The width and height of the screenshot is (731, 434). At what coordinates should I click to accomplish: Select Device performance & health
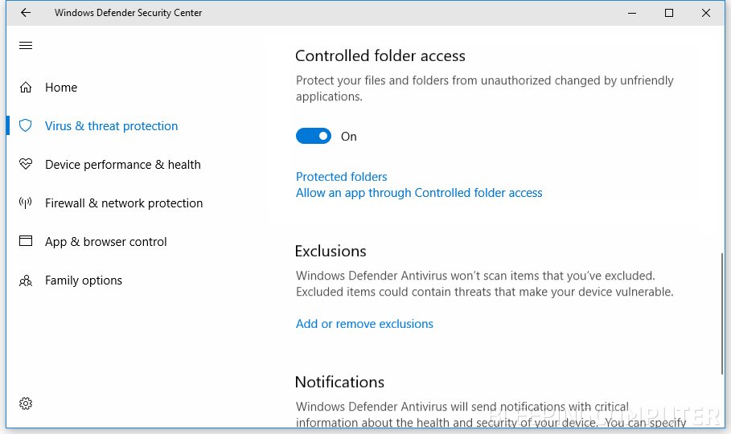point(122,165)
